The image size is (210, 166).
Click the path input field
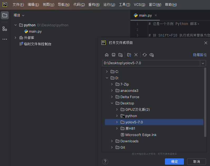click(151, 63)
